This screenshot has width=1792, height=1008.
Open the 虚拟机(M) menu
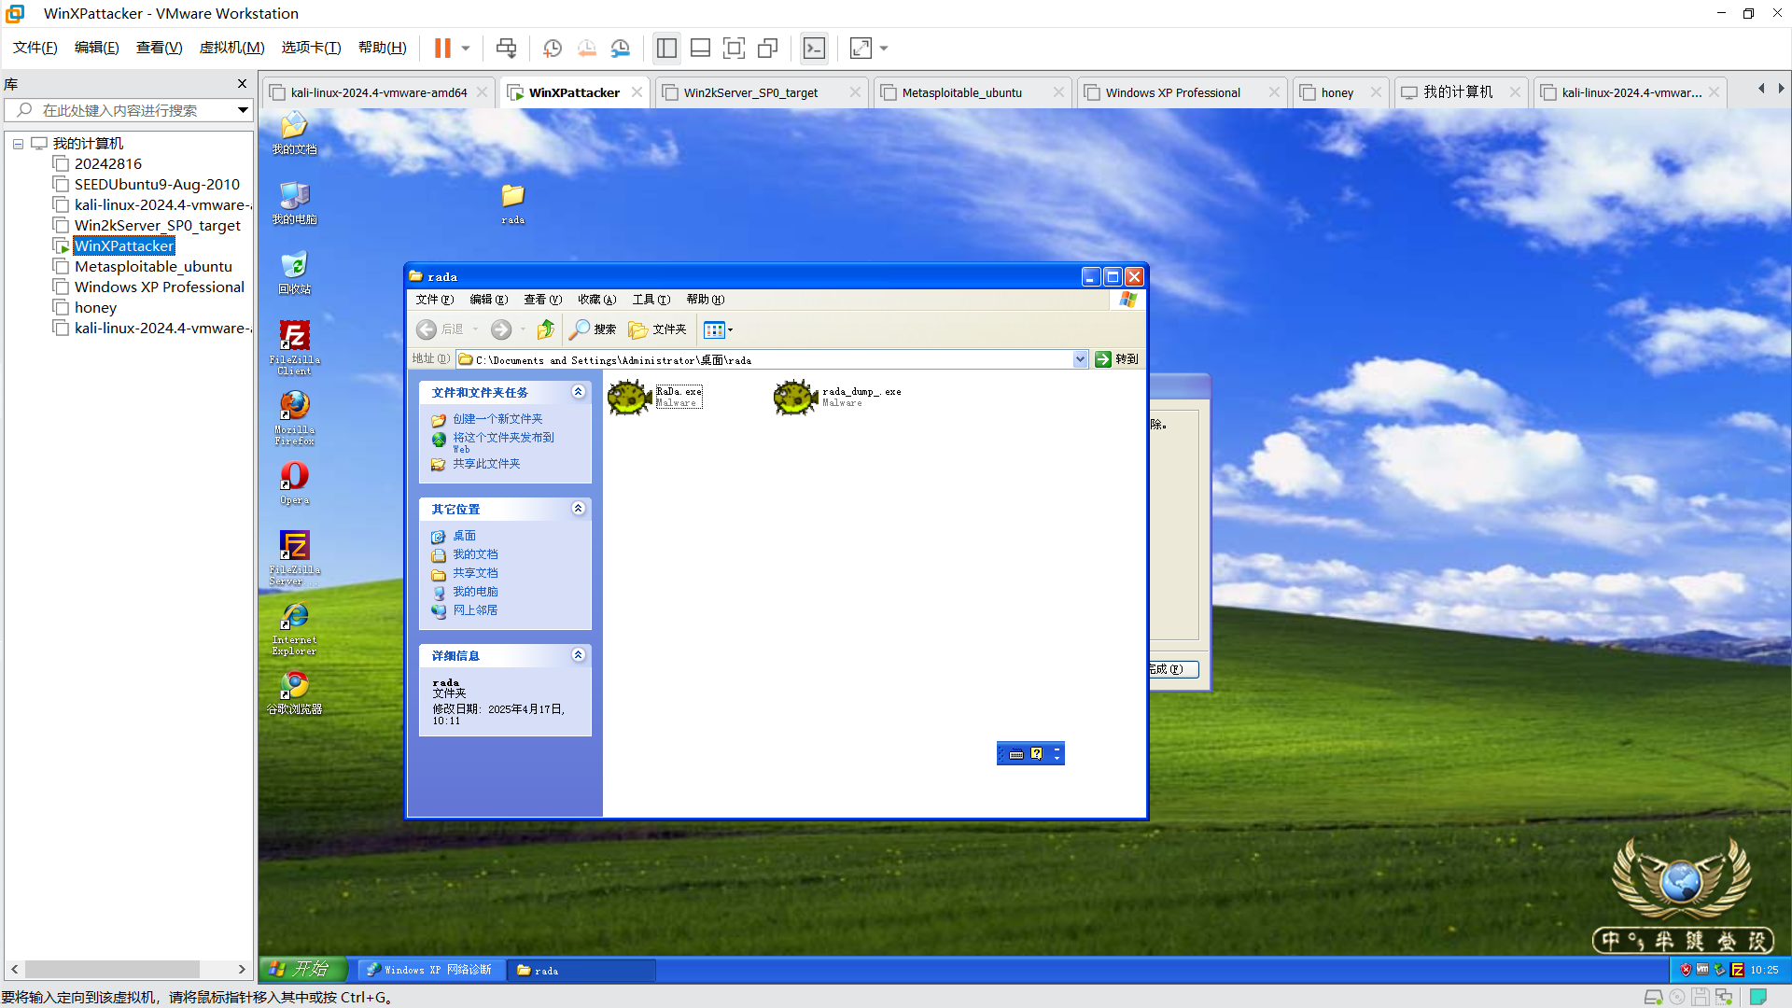tap(231, 48)
